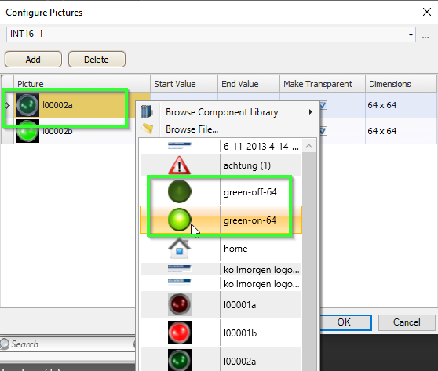The width and height of the screenshot is (438, 371).
Task: Click the Add button
Action: [x=33, y=59]
